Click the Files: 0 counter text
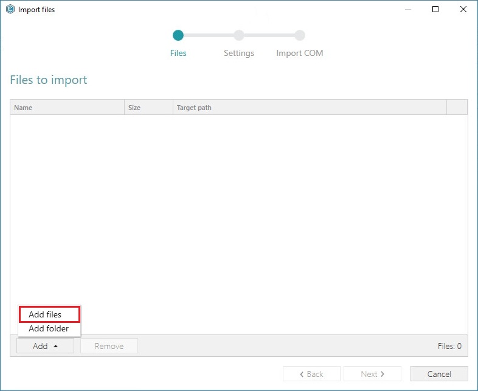 449,346
